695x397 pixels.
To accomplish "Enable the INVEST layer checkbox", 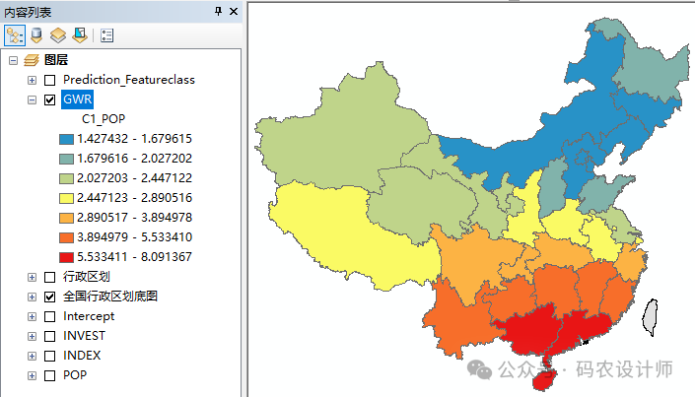I will (x=49, y=336).
